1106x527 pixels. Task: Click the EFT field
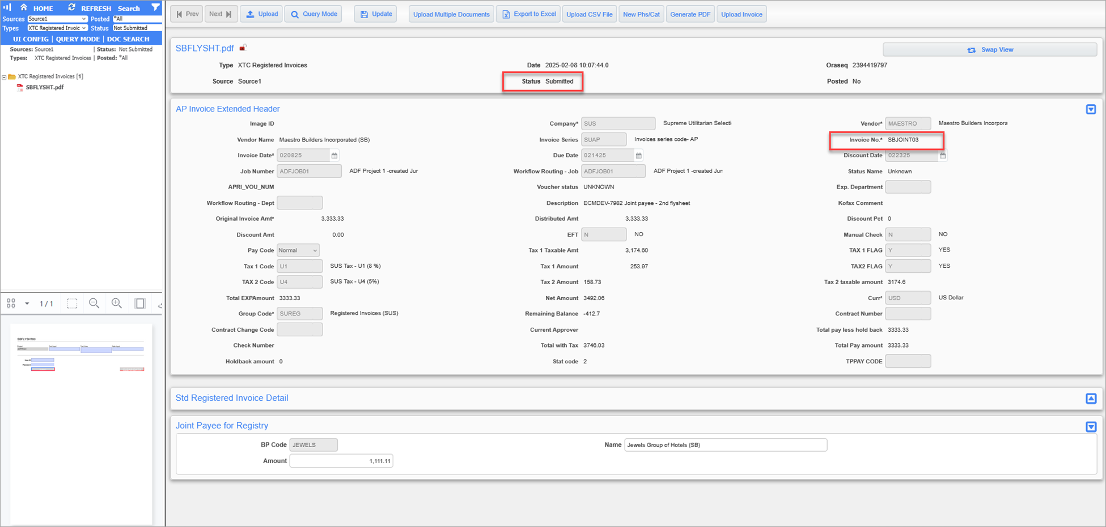(604, 234)
